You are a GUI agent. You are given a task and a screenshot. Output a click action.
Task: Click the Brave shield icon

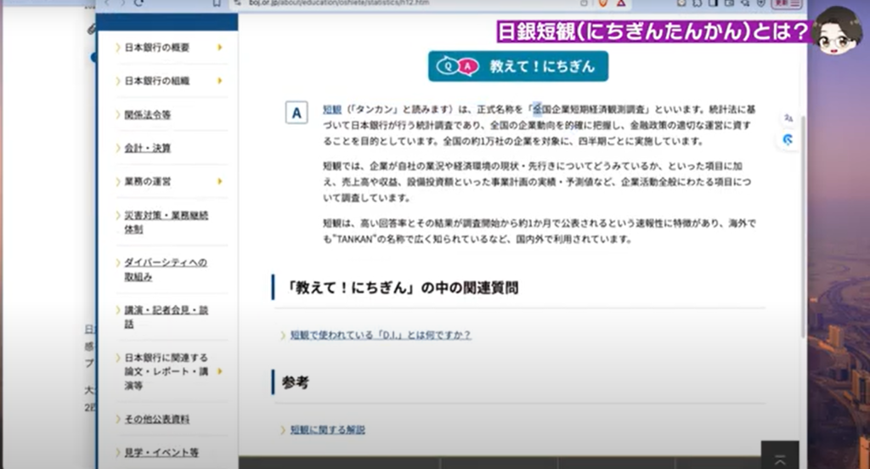(x=602, y=3)
